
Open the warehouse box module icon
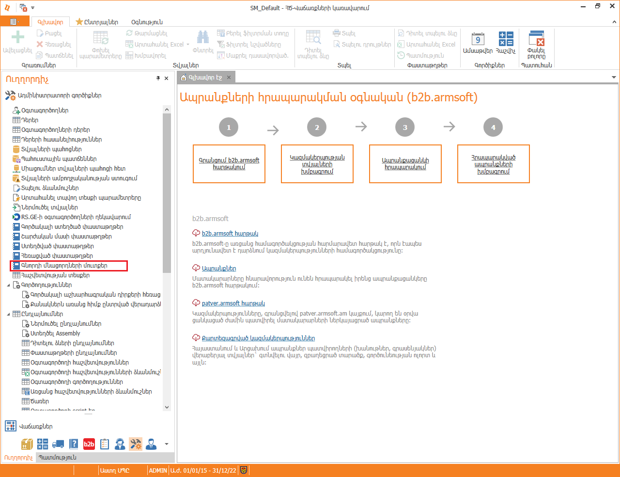(x=27, y=444)
